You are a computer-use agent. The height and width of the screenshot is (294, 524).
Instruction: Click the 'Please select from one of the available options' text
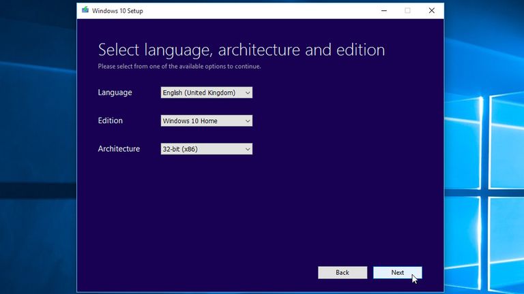pos(179,66)
